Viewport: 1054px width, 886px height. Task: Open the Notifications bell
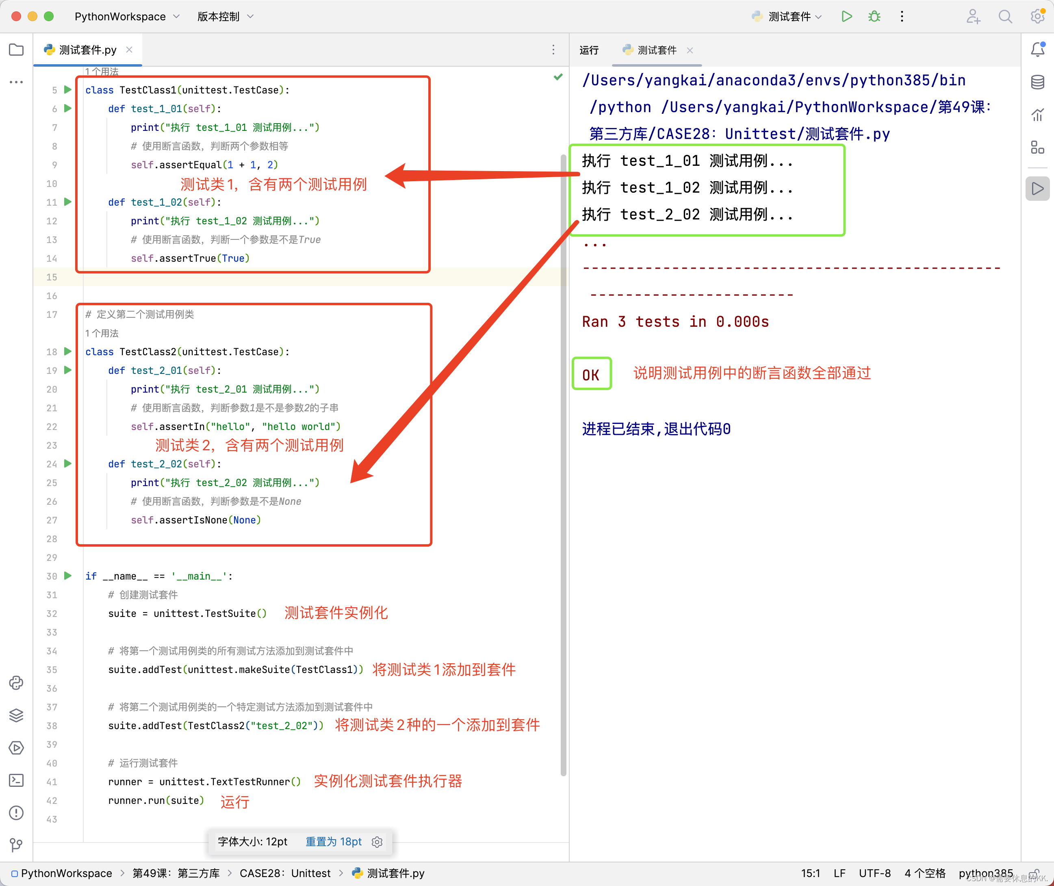(1037, 49)
